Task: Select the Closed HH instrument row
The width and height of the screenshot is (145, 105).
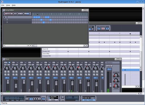Action: tap(49, 56)
